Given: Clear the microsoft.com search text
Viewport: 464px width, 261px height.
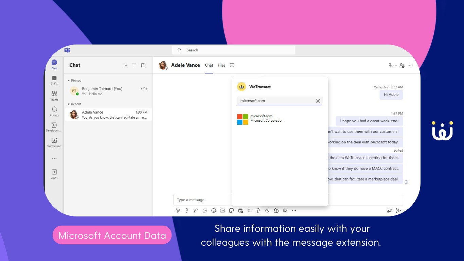Looking at the screenshot, I should pyautogui.click(x=318, y=101).
